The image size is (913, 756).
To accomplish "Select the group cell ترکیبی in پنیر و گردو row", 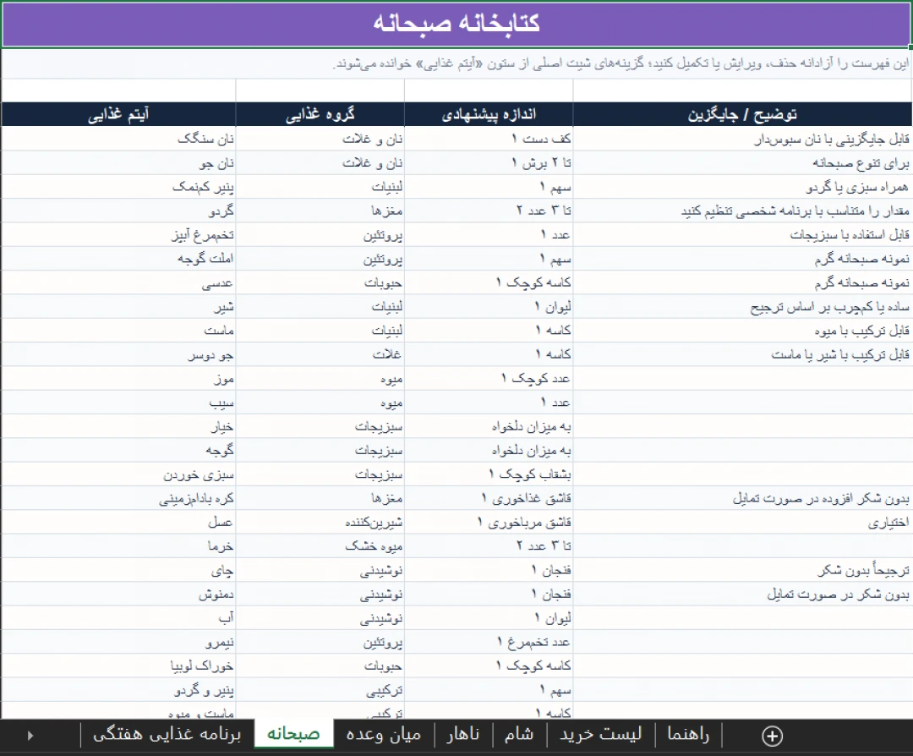I will pyautogui.click(x=320, y=689).
